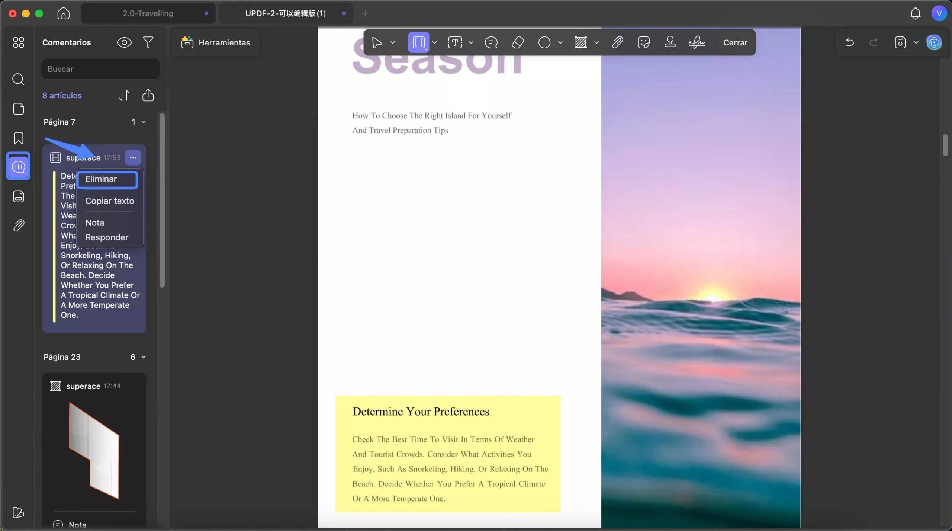Select the attach file paperclip tool

pos(617,42)
